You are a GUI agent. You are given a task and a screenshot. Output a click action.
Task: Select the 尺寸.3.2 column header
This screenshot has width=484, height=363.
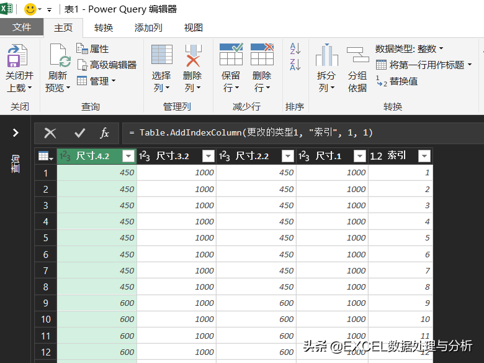pos(176,156)
